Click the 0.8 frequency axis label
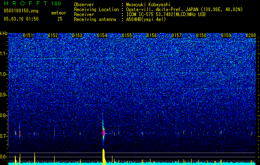260x165 pixels. coord(3,115)
